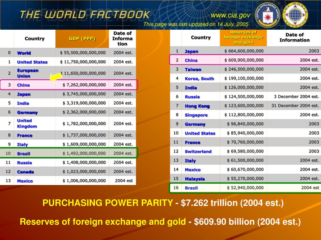
Task: Select the 3 December 2004 est. date
Action: click(297, 96)
